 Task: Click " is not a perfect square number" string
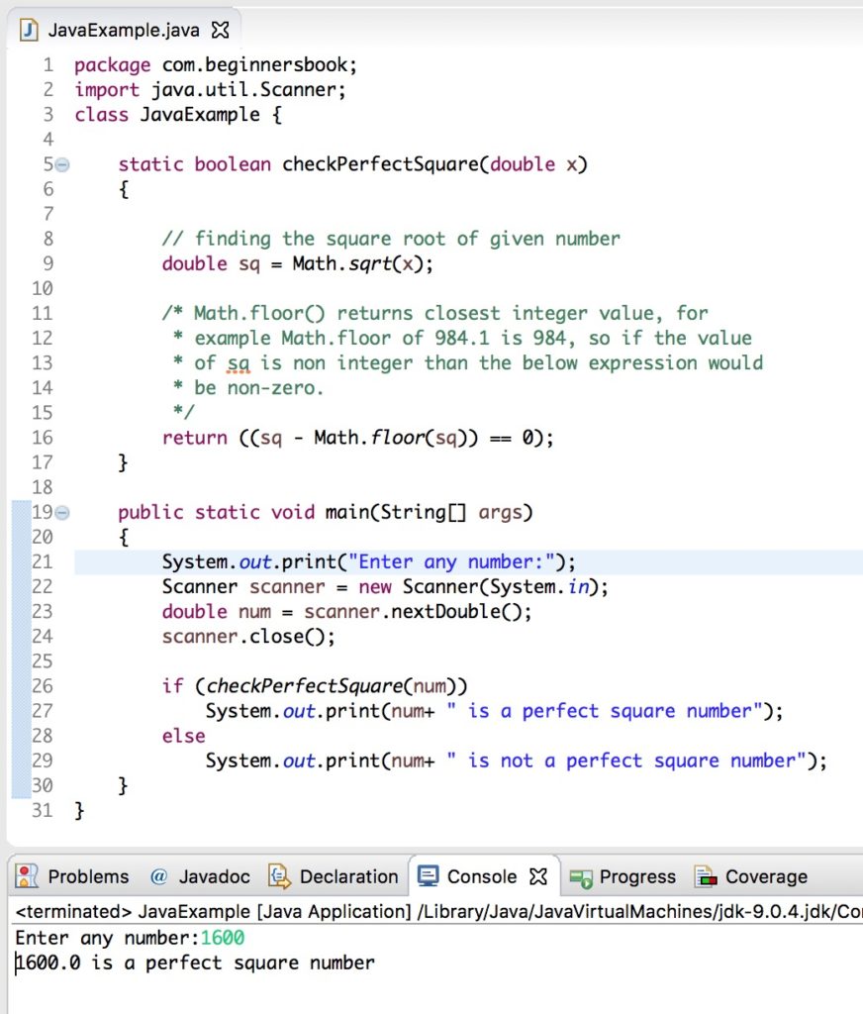click(x=626, y=761)
